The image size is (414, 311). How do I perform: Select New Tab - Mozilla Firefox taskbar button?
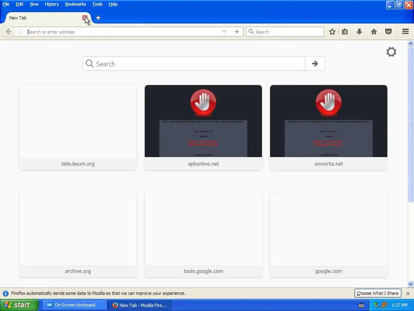click(140, 305)
